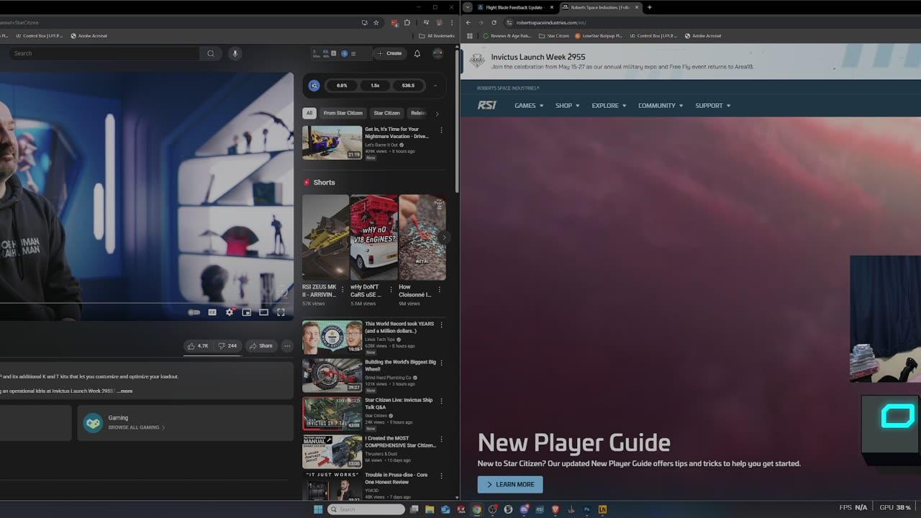Screen dimensions: 921x518
Task: Click the RSI logo on the website
Action: [x=486, y=105]
